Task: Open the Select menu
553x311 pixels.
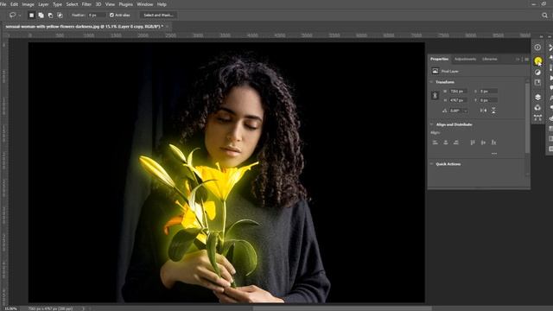Action: (x=72, y=4)
